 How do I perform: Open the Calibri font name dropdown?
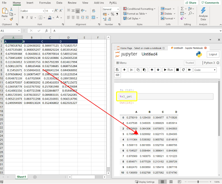pos(43,11)
